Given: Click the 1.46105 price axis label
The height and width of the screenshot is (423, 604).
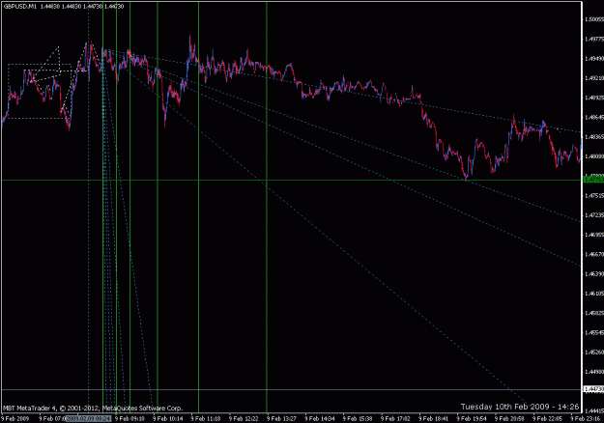Looking at the screenshot, I should pyautogui.click(x=594, y=294).
